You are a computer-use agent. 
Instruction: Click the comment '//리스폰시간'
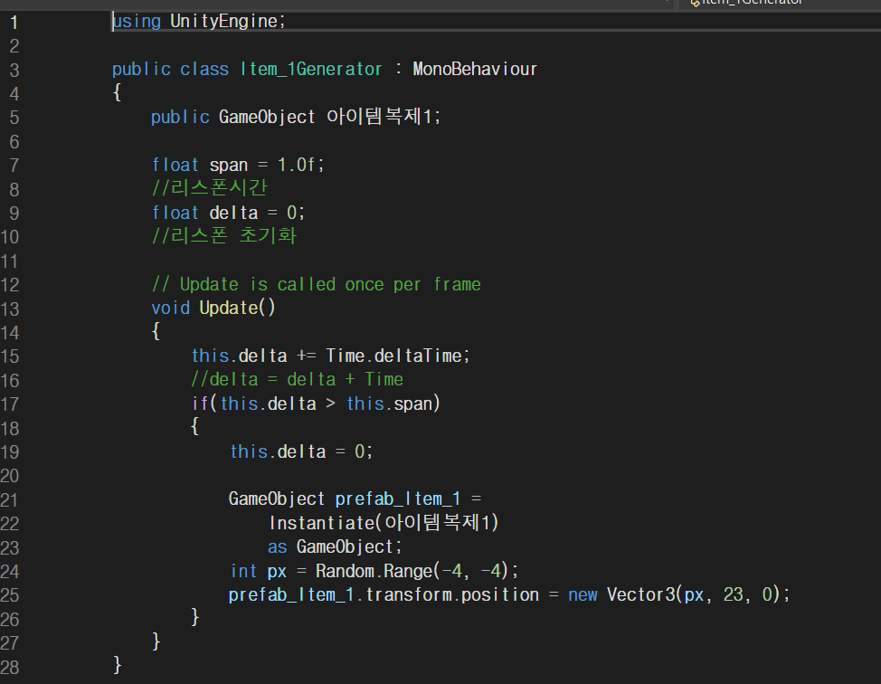(210, 188)
